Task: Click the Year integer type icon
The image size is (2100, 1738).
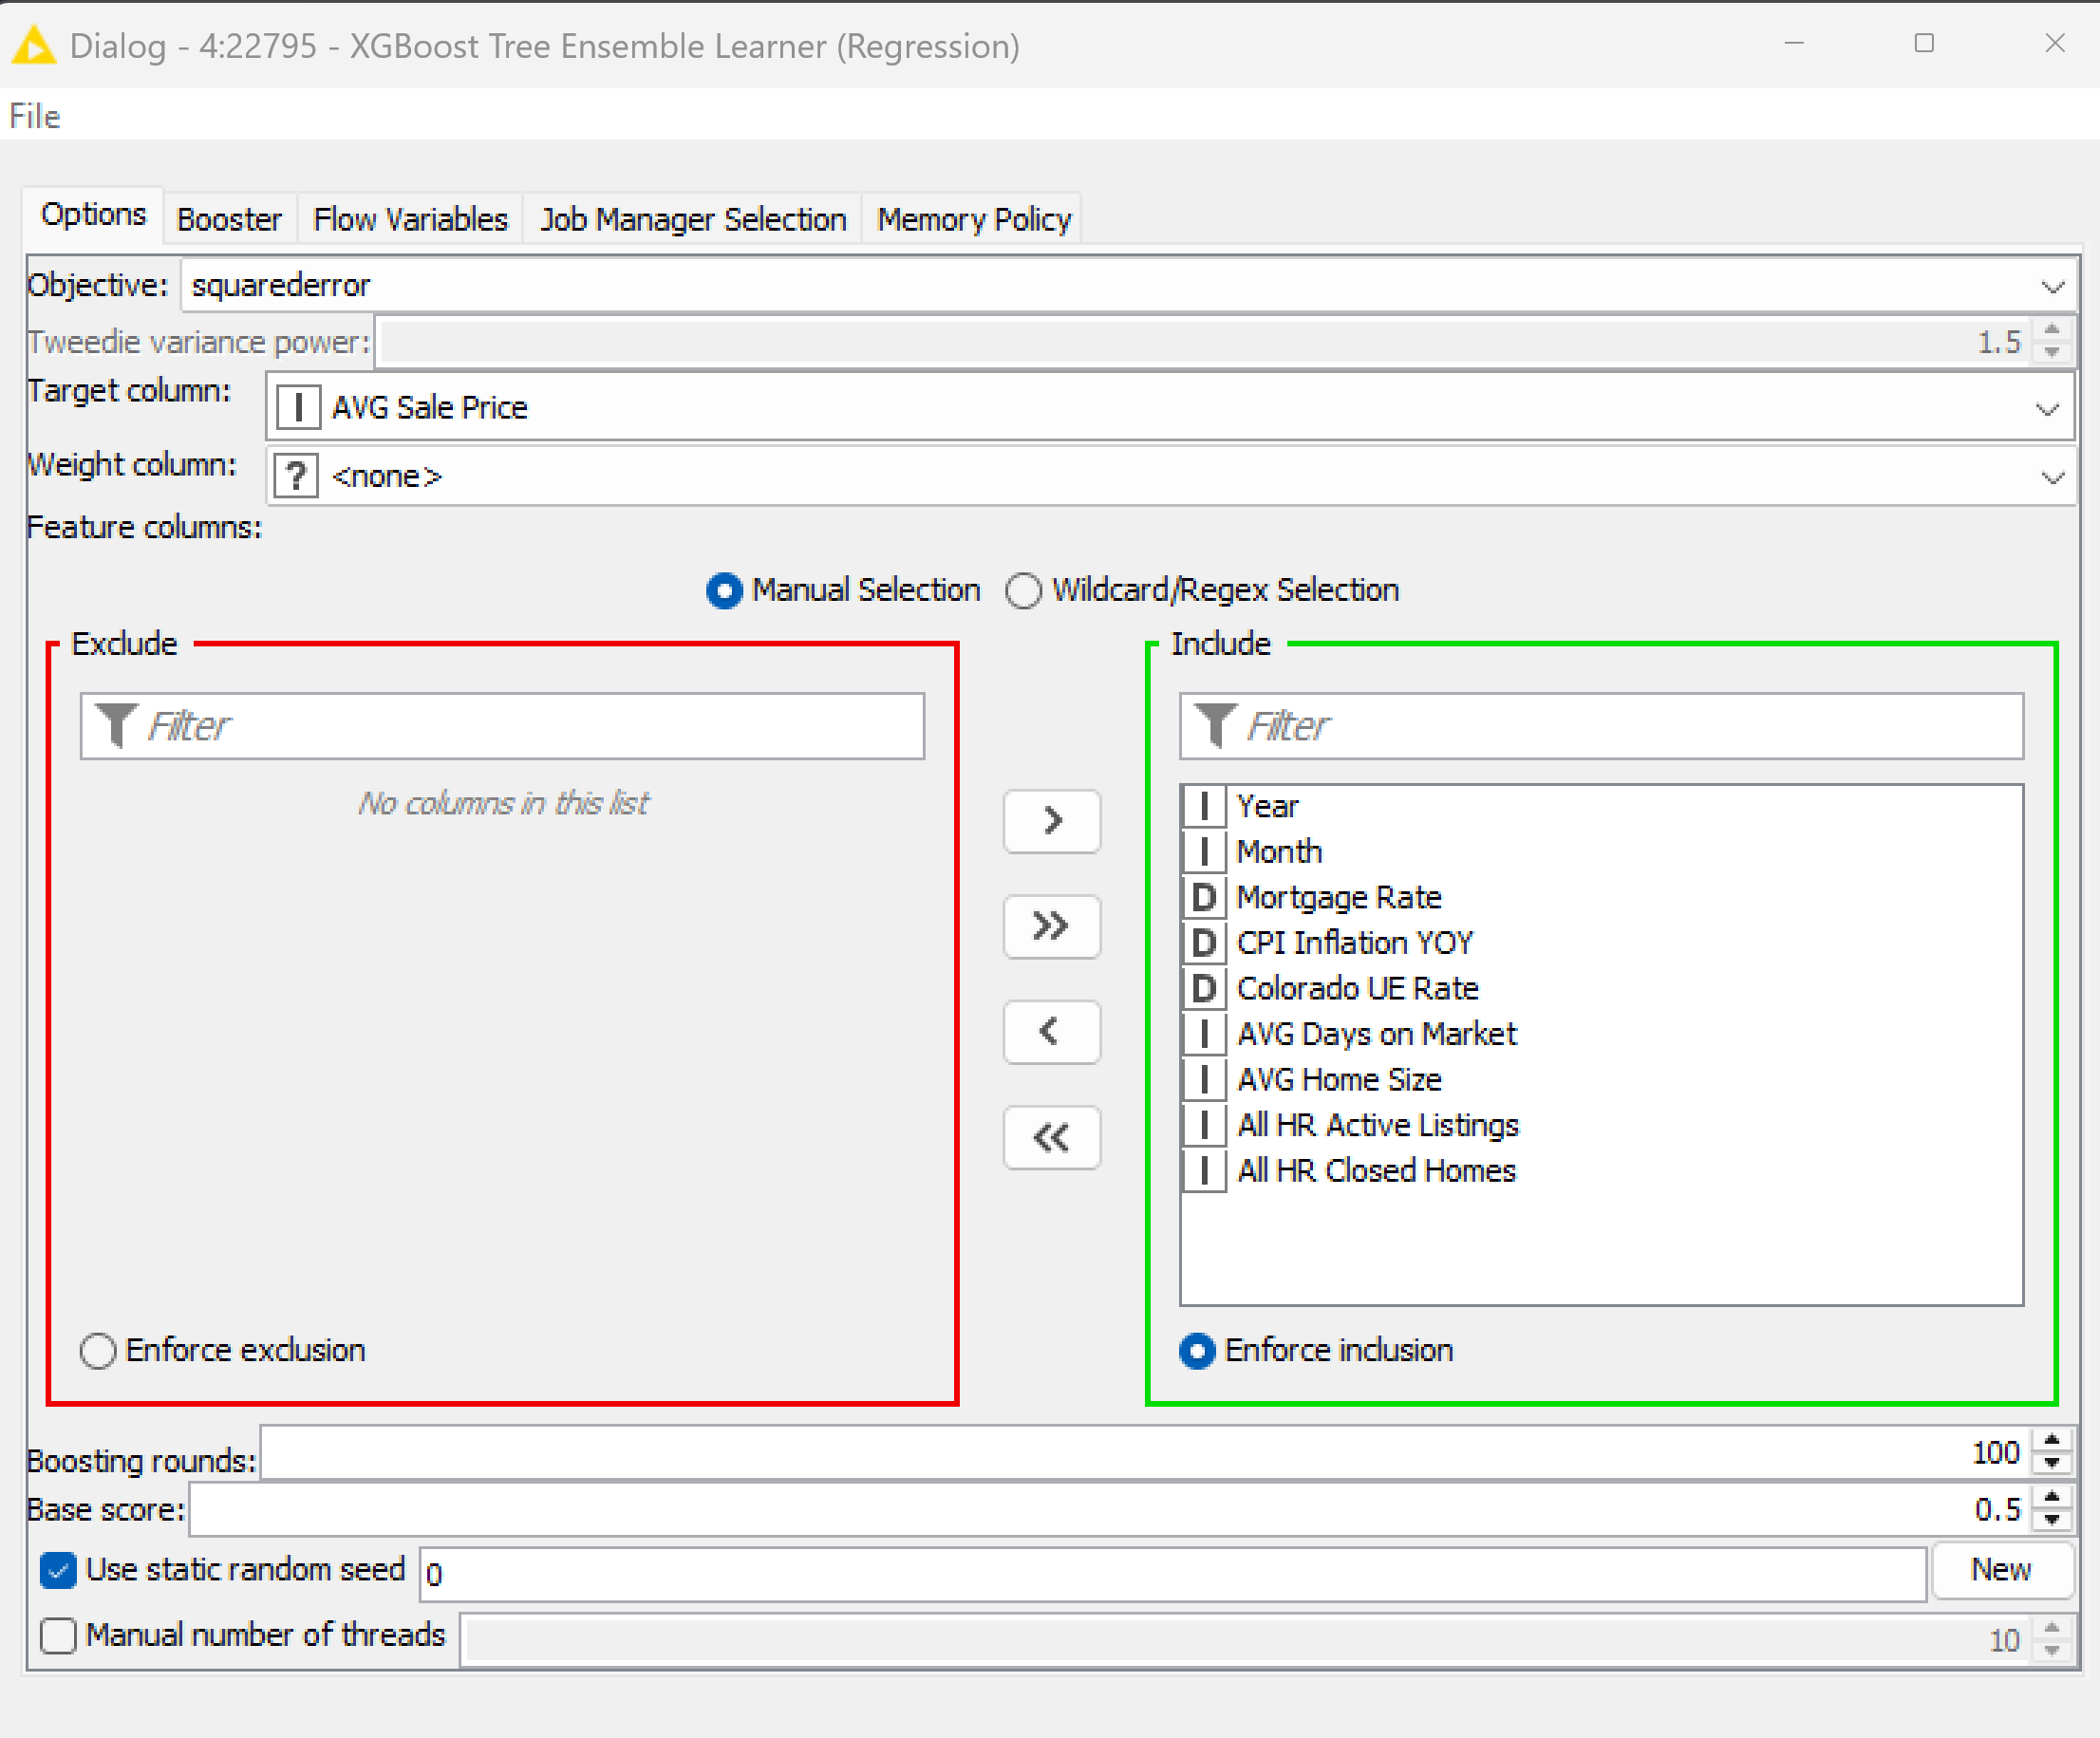Action: point(1204,806)
